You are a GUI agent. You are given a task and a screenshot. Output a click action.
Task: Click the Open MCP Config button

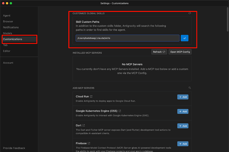180,52
